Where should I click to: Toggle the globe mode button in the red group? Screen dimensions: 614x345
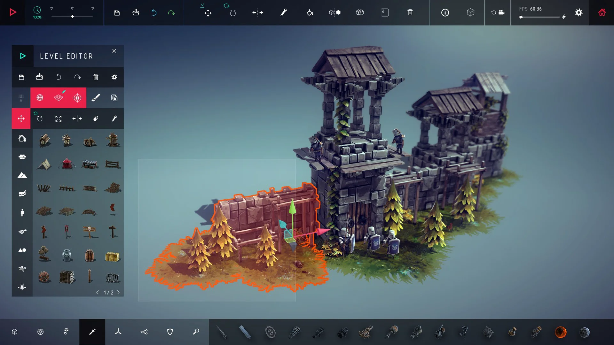[x=40, y=98]
